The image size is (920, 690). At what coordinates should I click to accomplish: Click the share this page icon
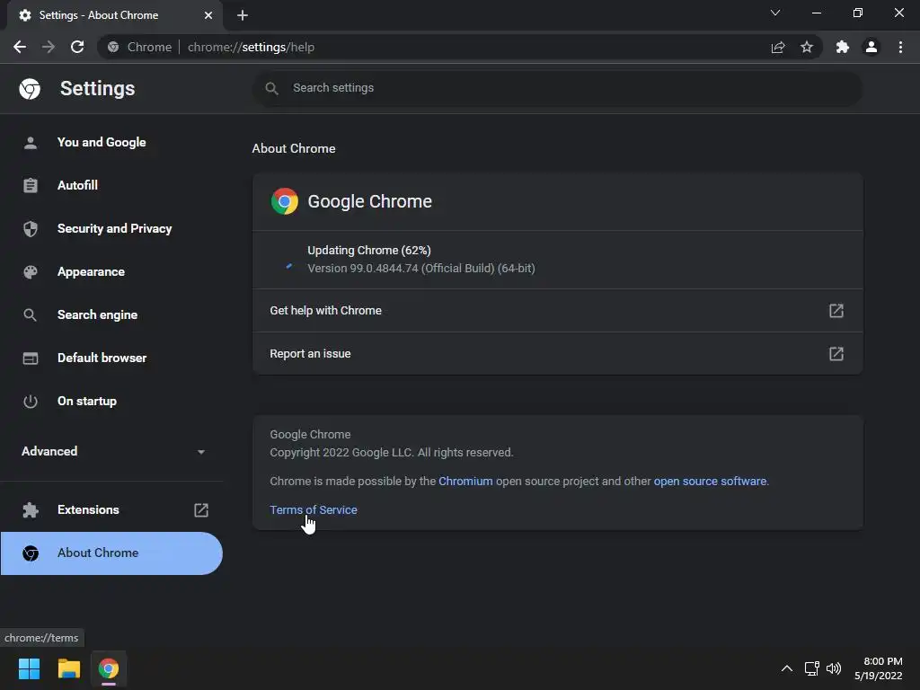pyautogui.click(x=778, y=47)
